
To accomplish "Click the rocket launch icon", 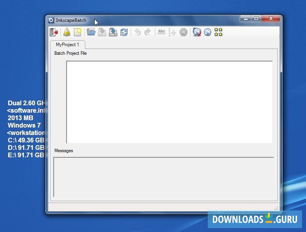I will click(x=67, y=32).
